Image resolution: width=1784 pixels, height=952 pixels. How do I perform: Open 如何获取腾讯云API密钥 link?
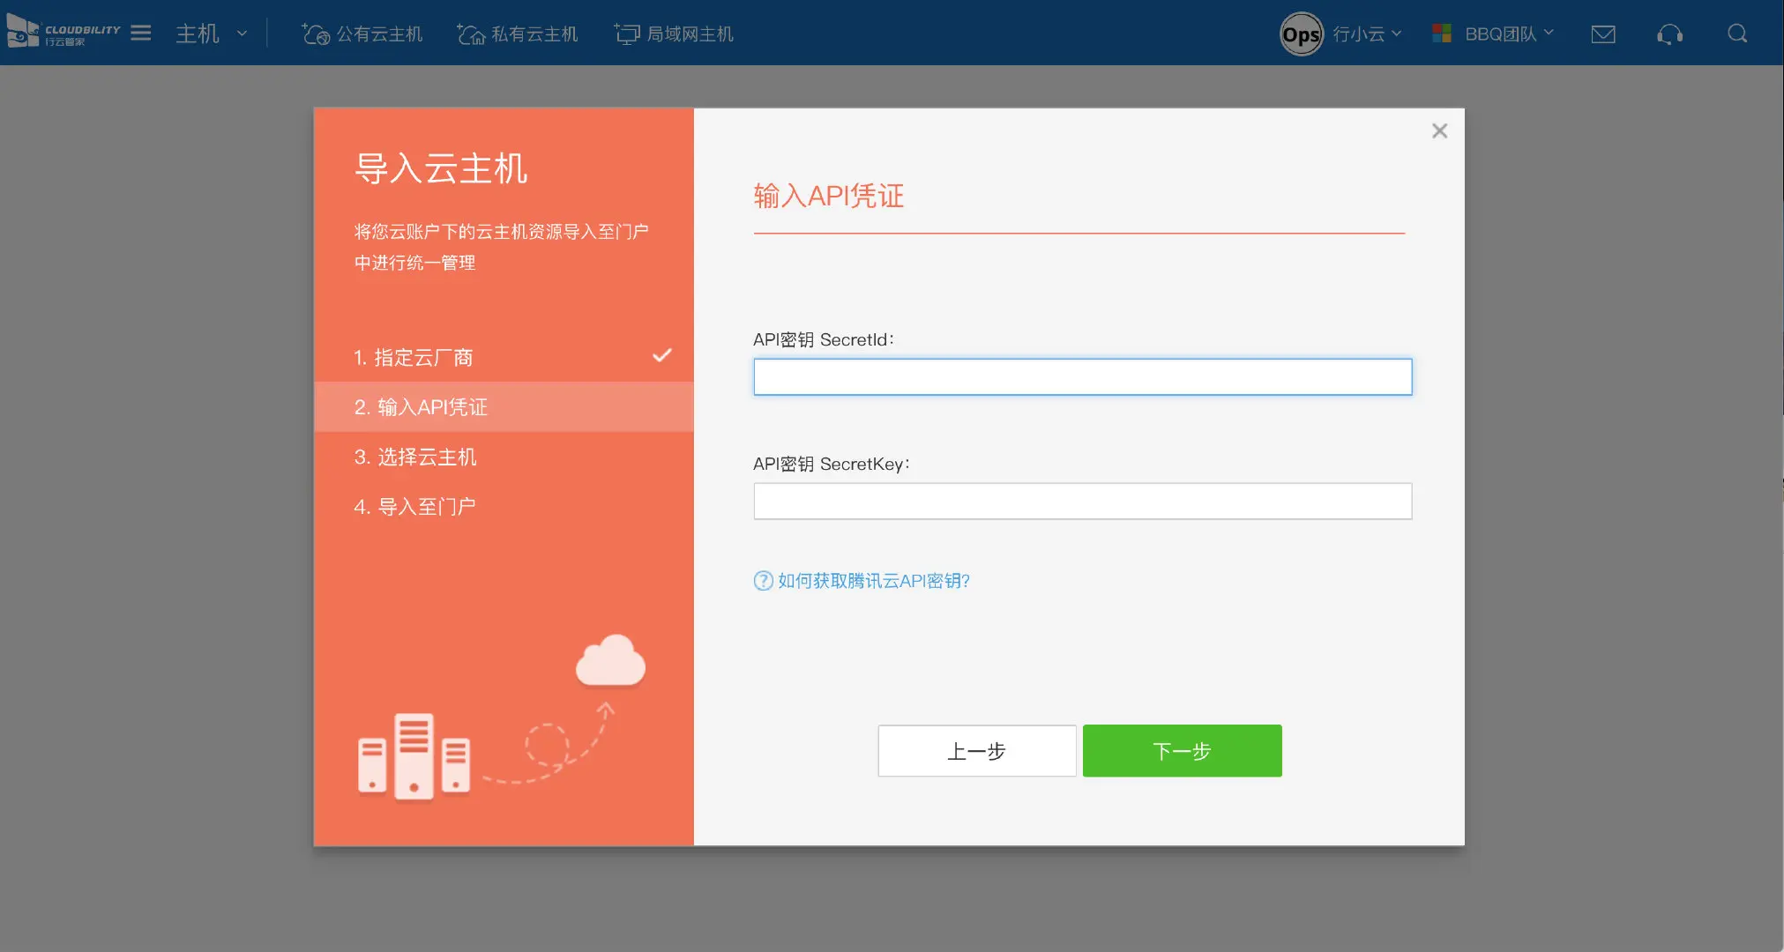tap(873, 581)
